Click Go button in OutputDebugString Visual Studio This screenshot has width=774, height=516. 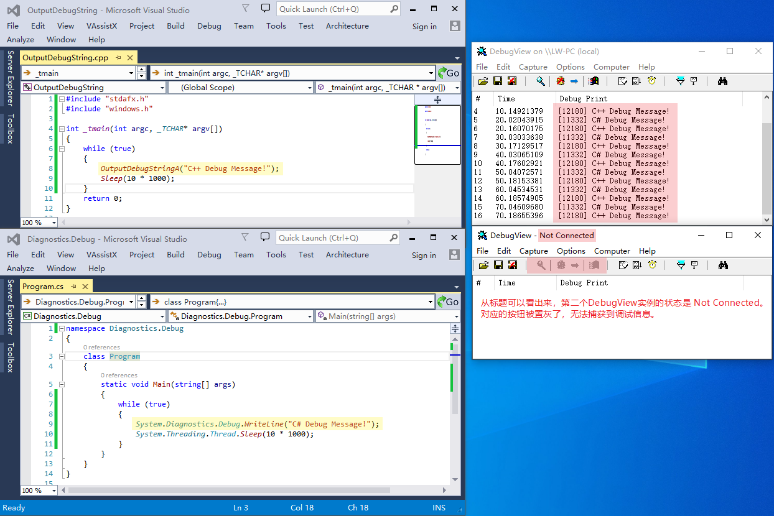tap(449, 73)
